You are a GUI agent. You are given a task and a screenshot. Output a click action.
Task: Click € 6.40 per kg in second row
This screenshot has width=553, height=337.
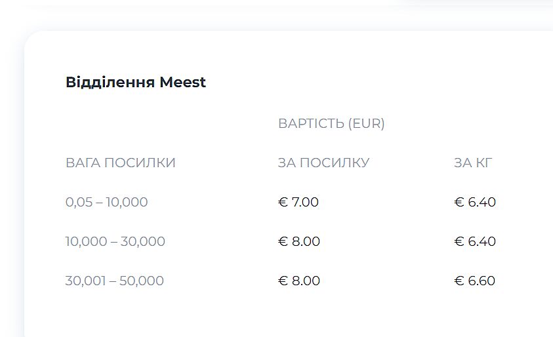(475, 241)
